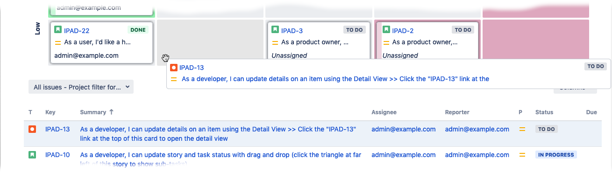Click the TO DO status badge in IPAD-13 row
This screenshot has width=612, height=172.
click(x=546, y=130)
